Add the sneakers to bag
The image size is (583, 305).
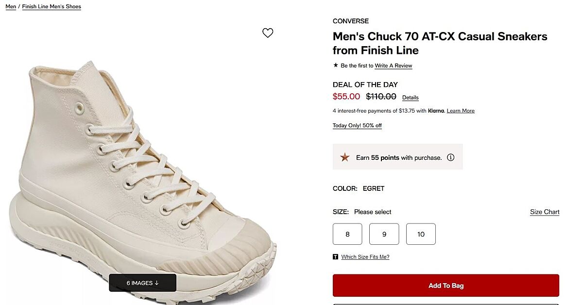tap(446, 286)
